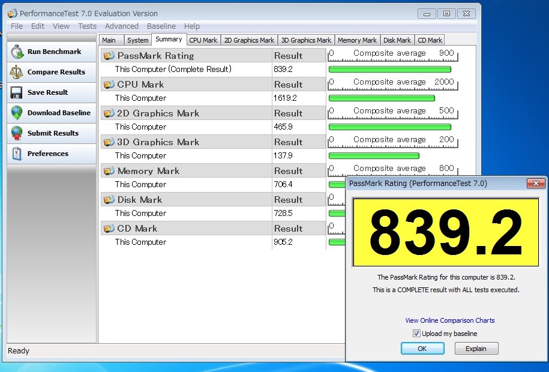The height and width of the screenshot is (372, 549).
Task: Click the 2D Graphics Mark header icon
Action: coord(109,113)
